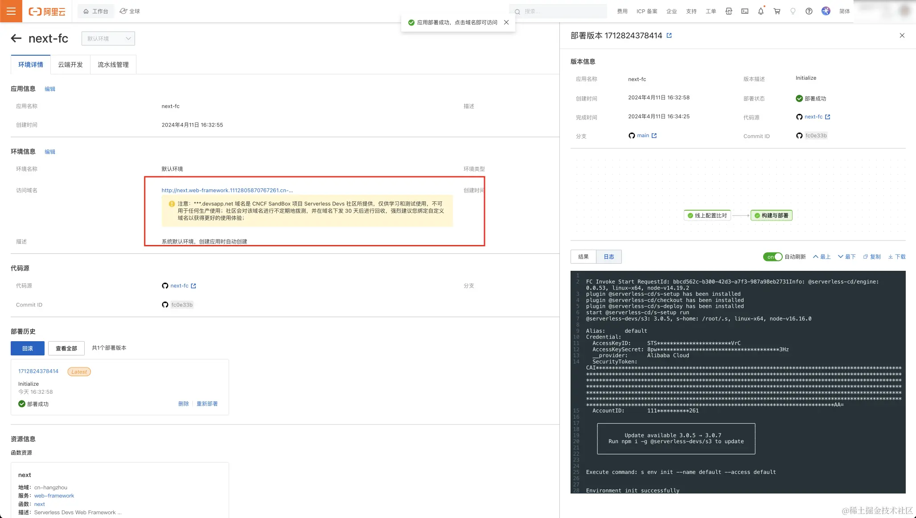Viewport: 916px width, 518px height.
Task: Click the back arrow beside next-fc
Action: [x=16, y=38]
